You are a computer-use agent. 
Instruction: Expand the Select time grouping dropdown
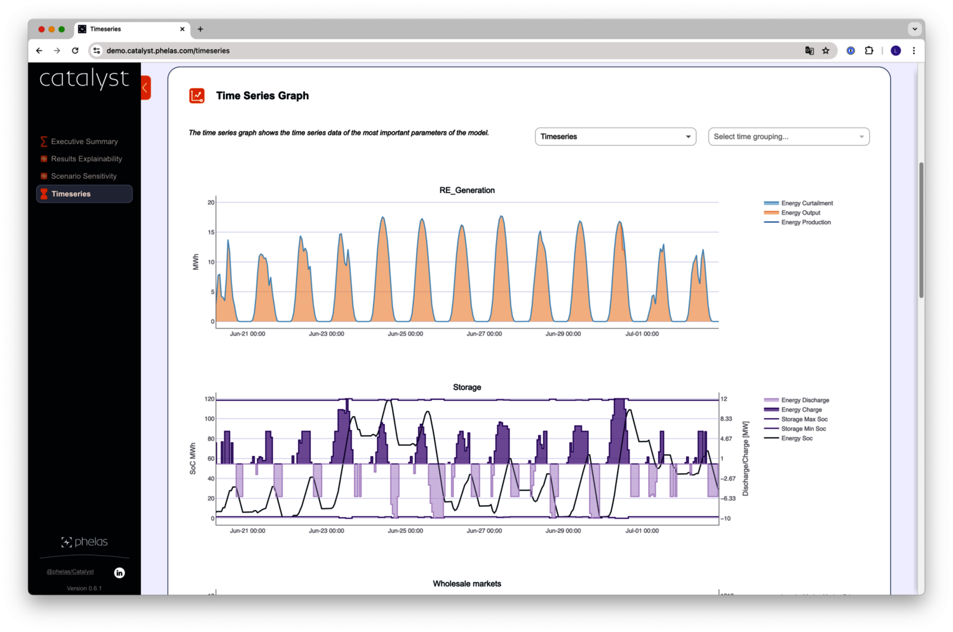pyautogui.click(x=788, y=137)
